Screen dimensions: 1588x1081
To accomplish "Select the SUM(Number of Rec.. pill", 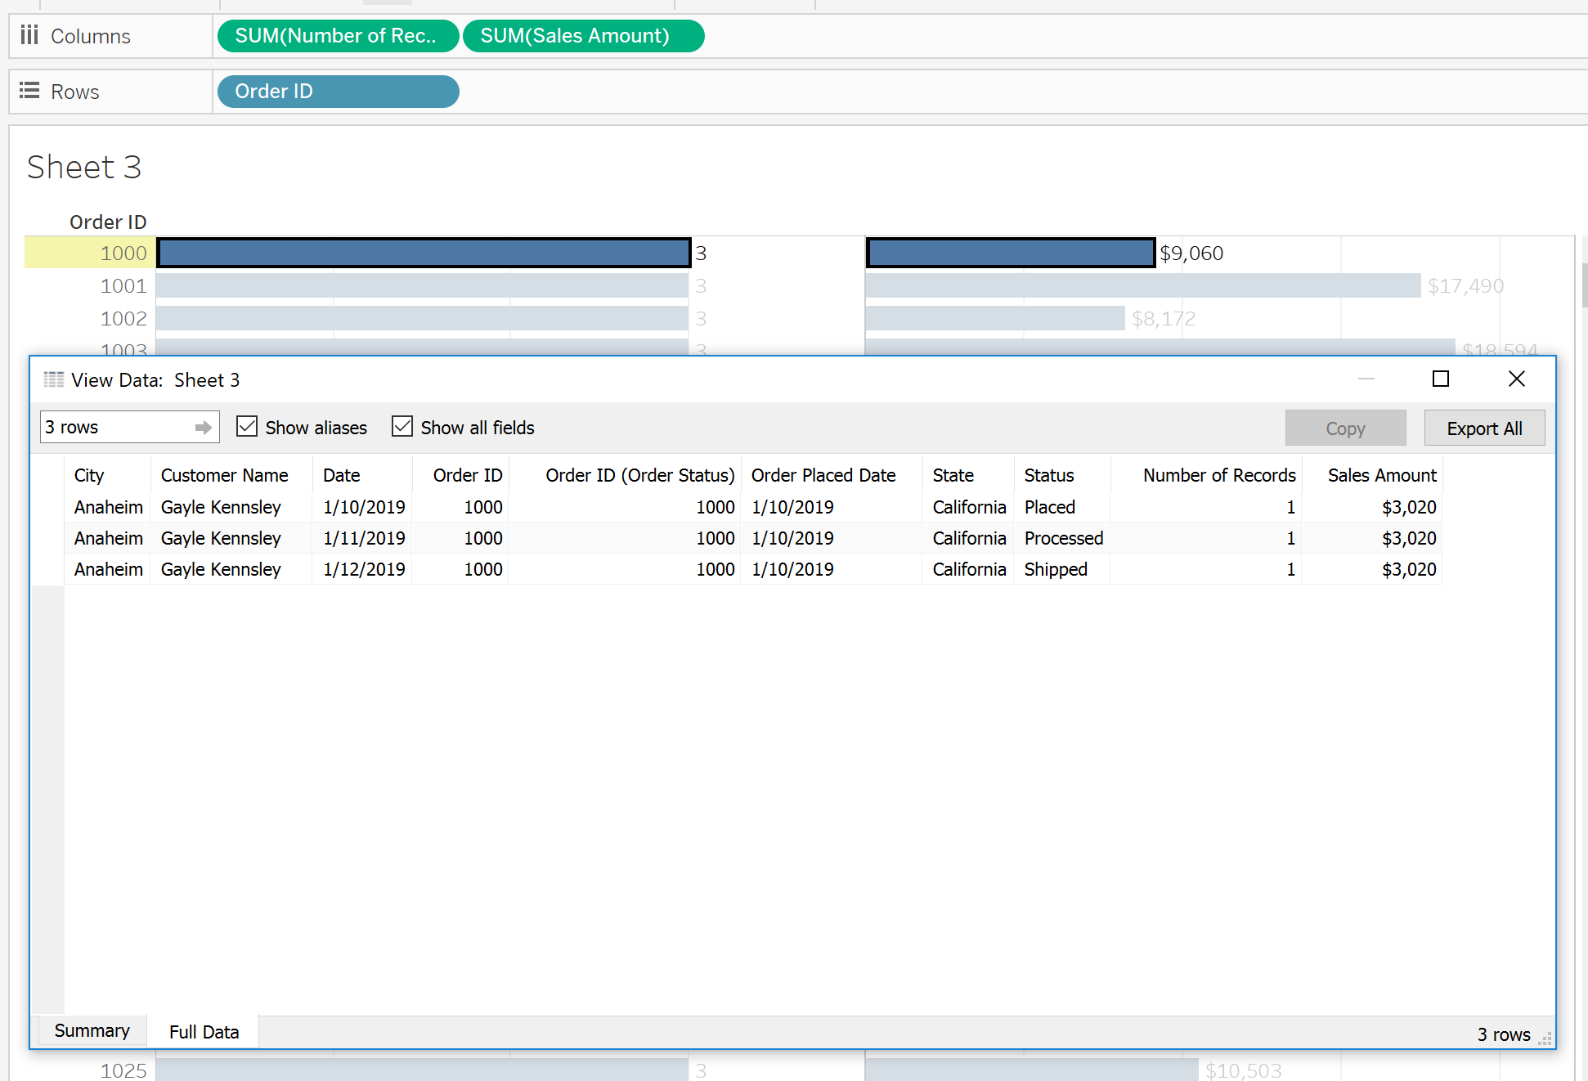I will click(x=338, y=36).
